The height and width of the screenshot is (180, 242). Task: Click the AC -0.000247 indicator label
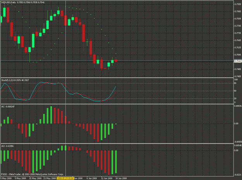coord(8,107)
